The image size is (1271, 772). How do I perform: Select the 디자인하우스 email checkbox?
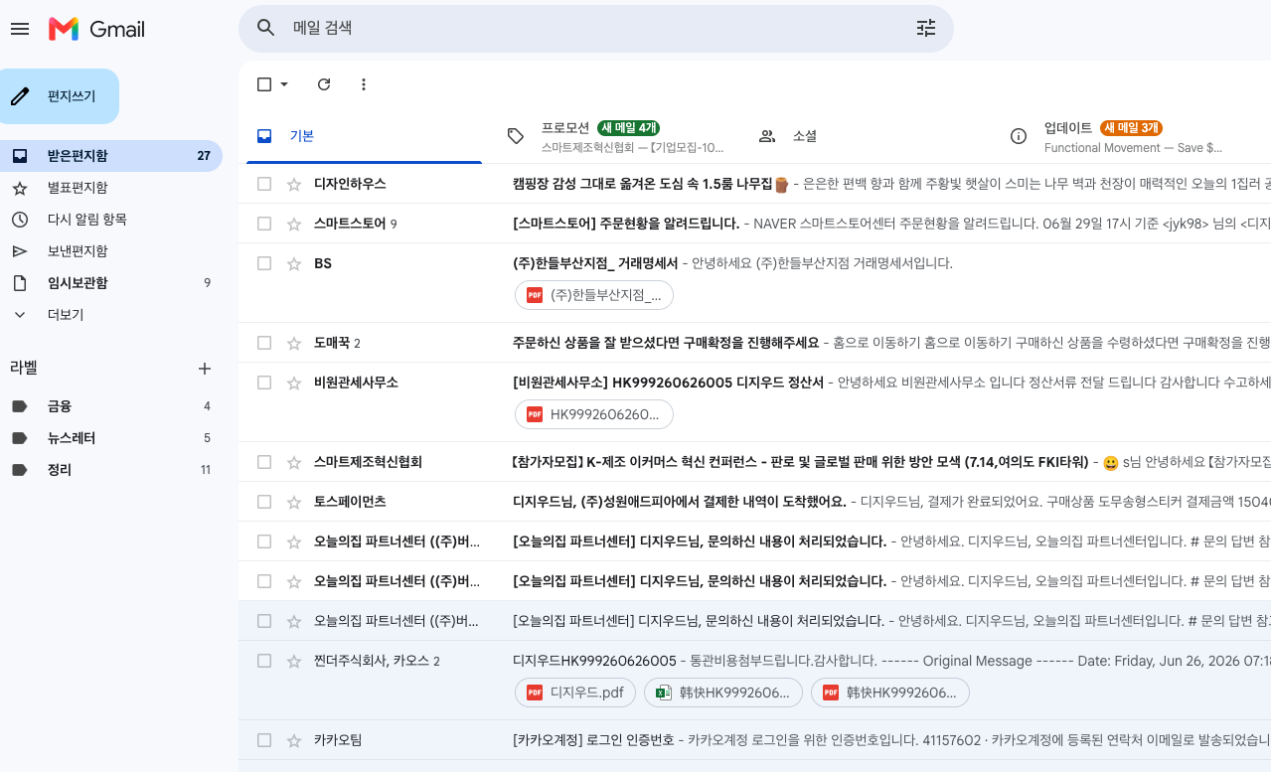tap(264, 184)
